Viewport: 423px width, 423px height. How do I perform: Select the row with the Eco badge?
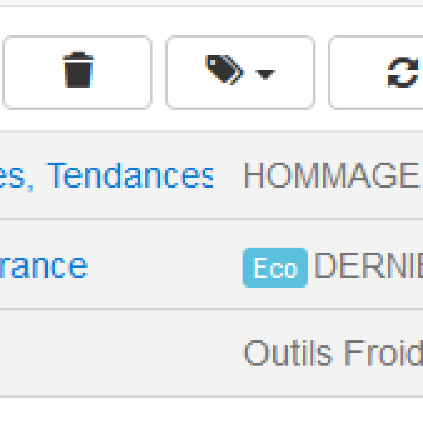click(x=211, y=265)
